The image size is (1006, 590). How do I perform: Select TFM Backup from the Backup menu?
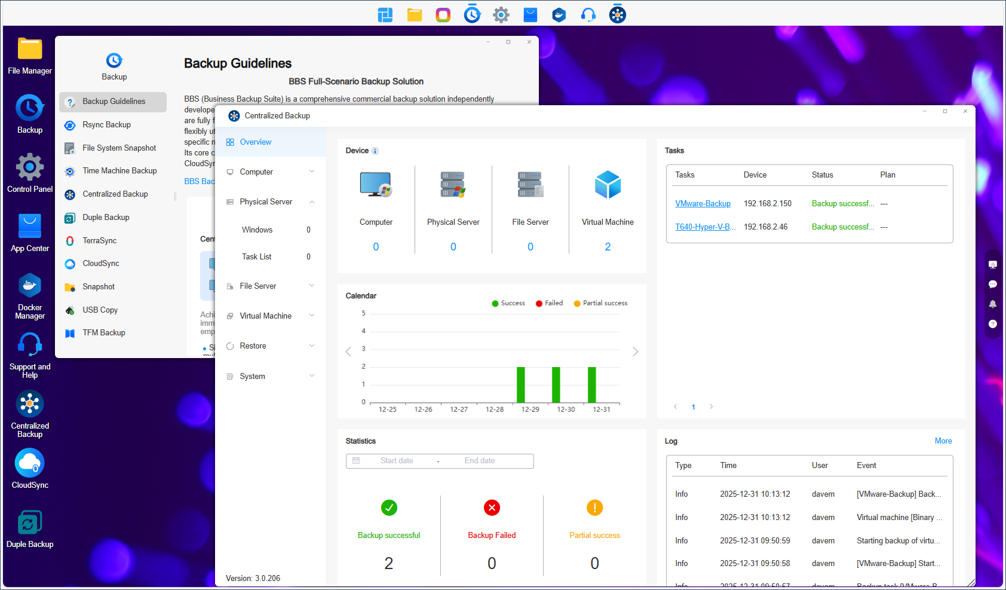[x=104, y=332]
